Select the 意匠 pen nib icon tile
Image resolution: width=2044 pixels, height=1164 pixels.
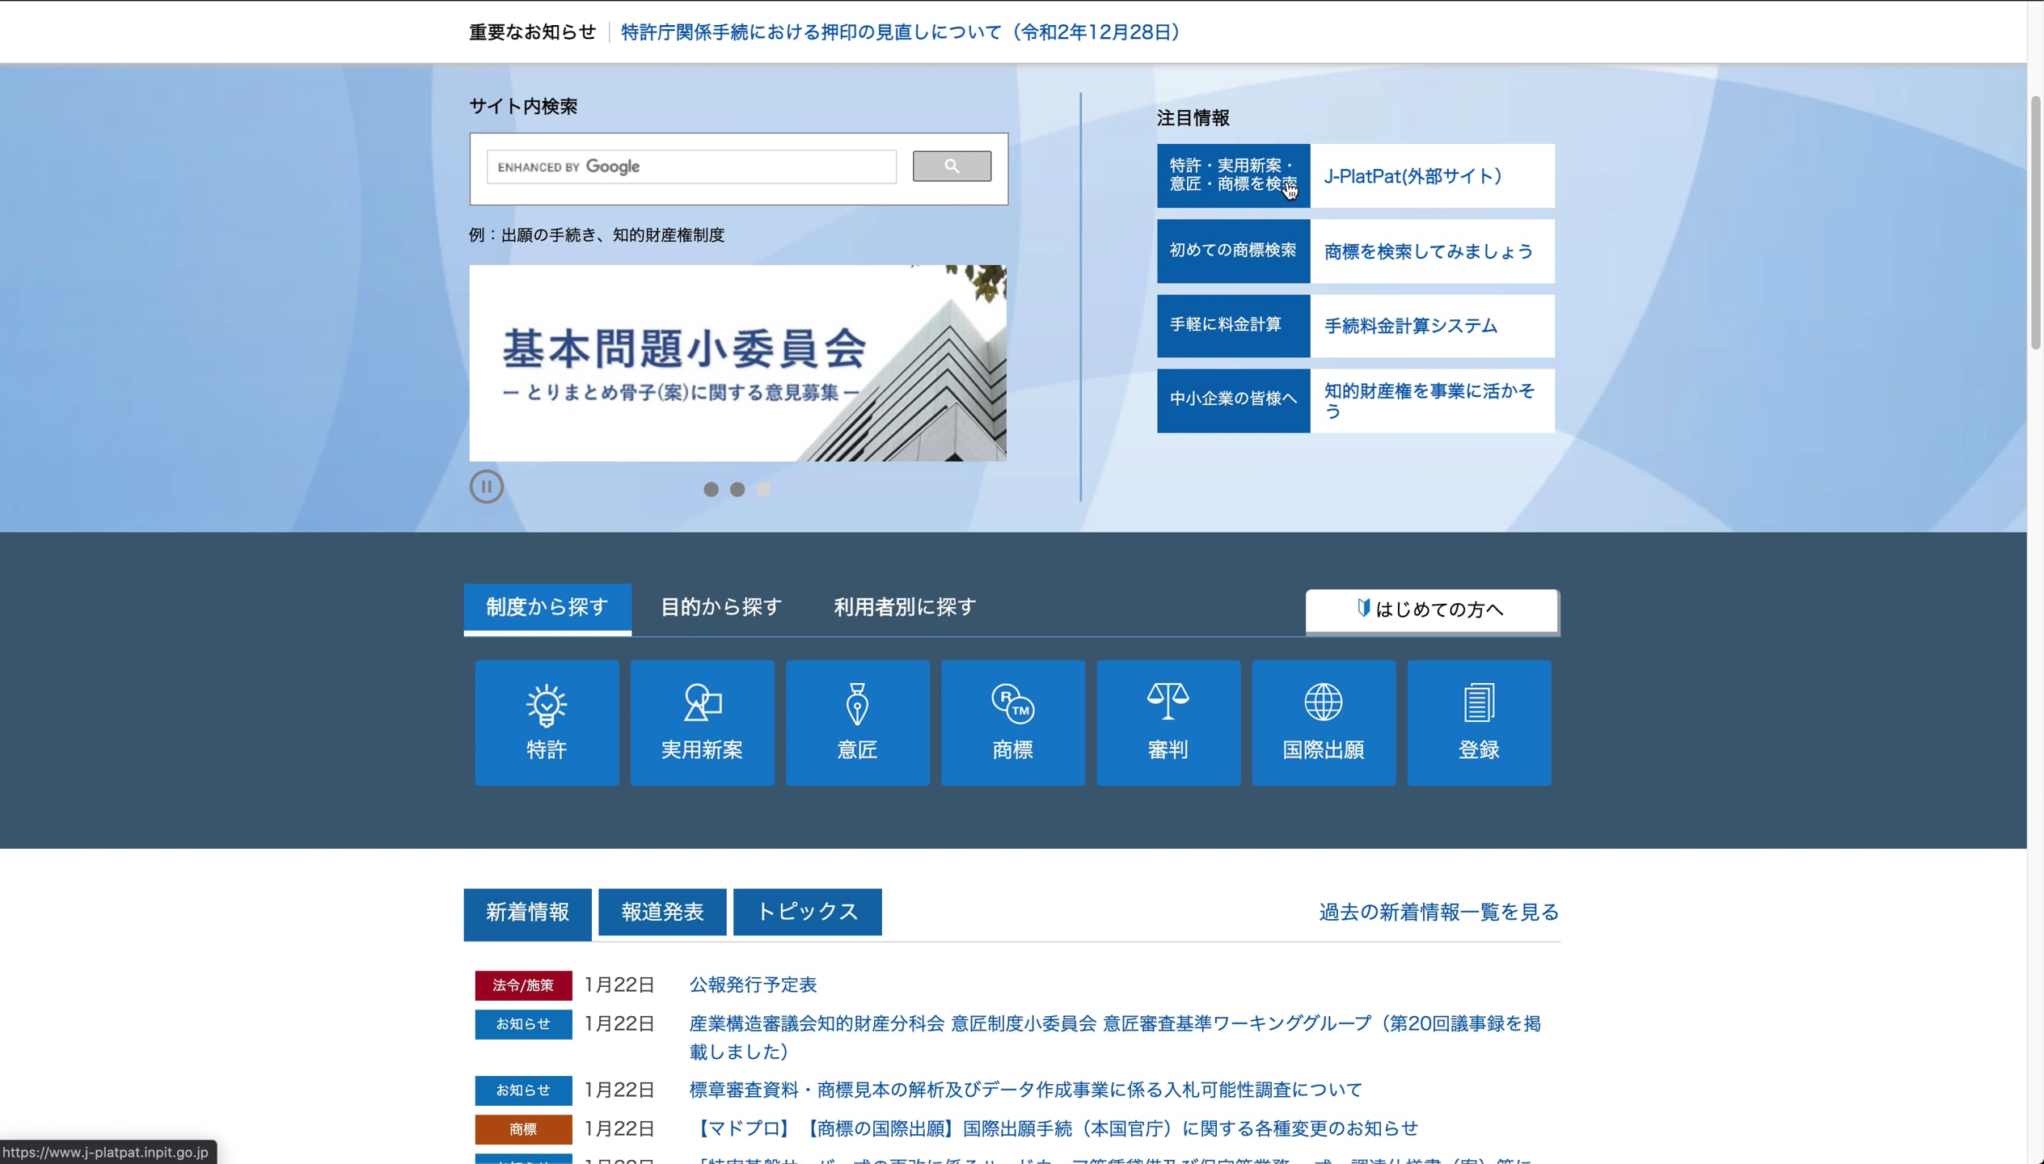857,722
